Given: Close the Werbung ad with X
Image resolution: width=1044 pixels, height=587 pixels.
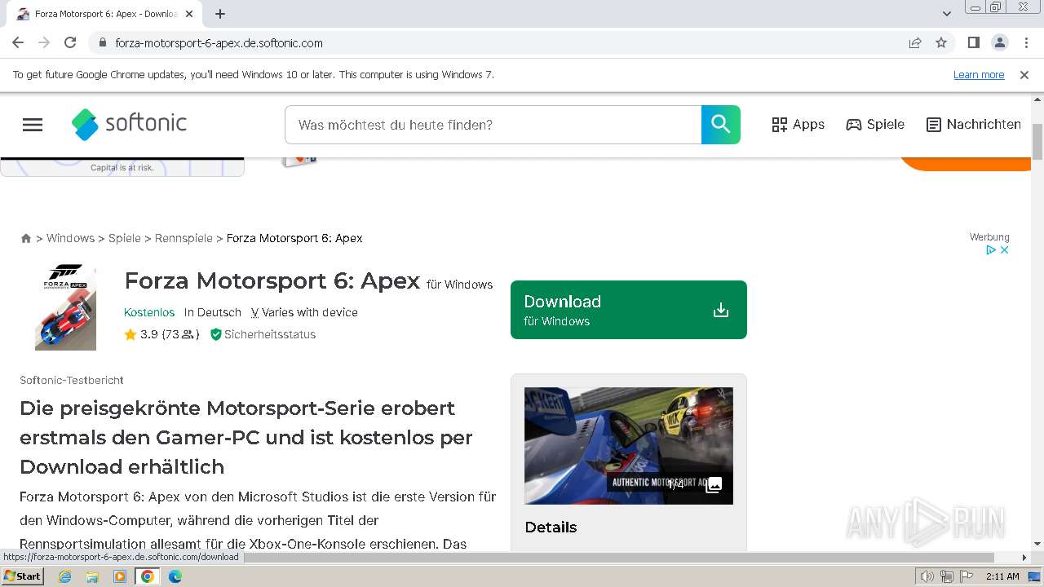Looking at the screenshot, I should point(1004,250).
